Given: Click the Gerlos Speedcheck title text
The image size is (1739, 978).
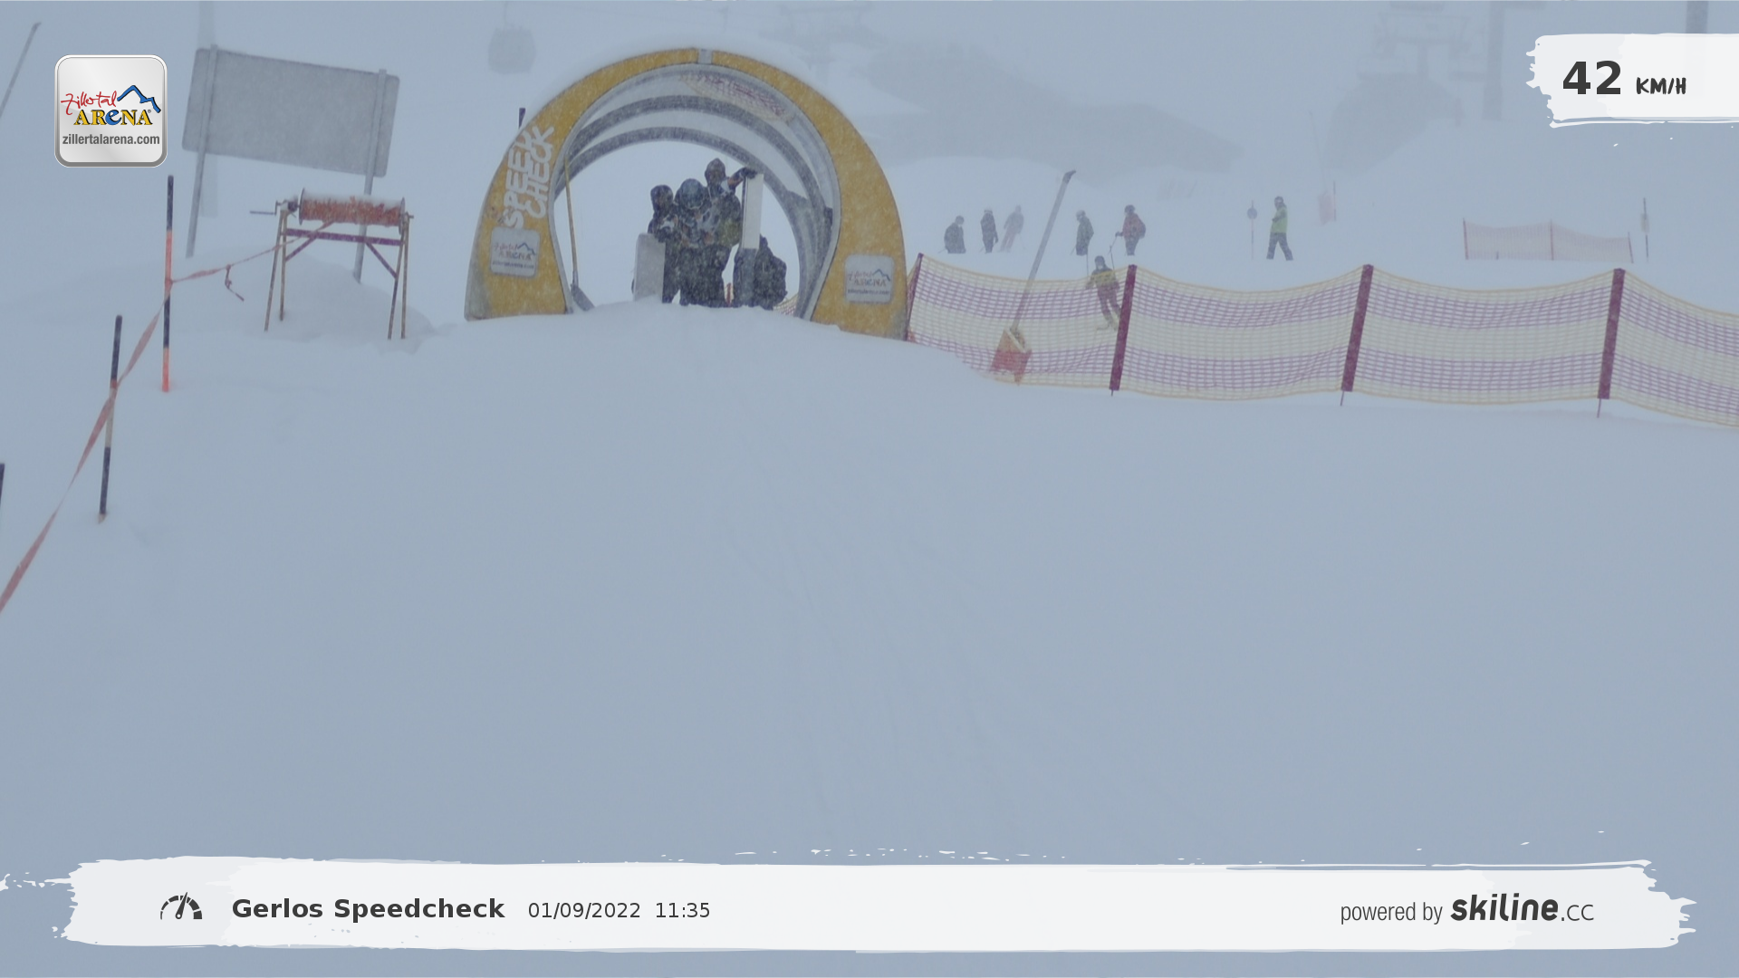Looking at the screenshot, I should tap(368, 909).
